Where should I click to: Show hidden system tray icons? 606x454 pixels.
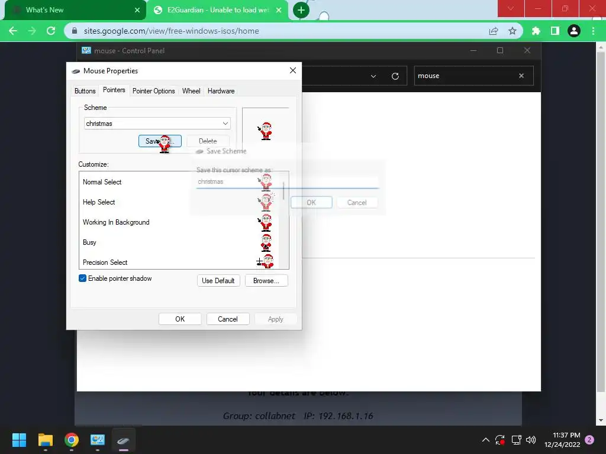pos(486,440)
